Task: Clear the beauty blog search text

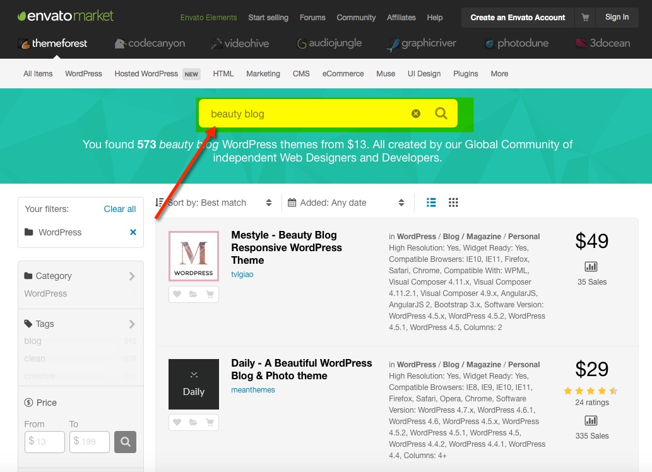Action: point(416,114)
